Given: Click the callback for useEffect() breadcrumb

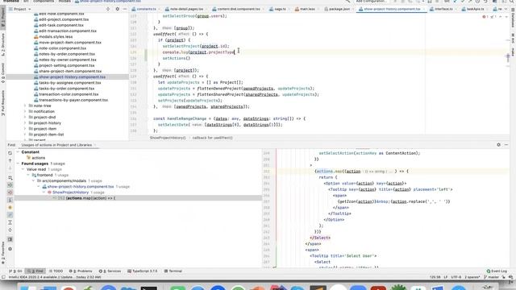Looking at the screenshot, I should pyautogui.click(x=213, y=138).
